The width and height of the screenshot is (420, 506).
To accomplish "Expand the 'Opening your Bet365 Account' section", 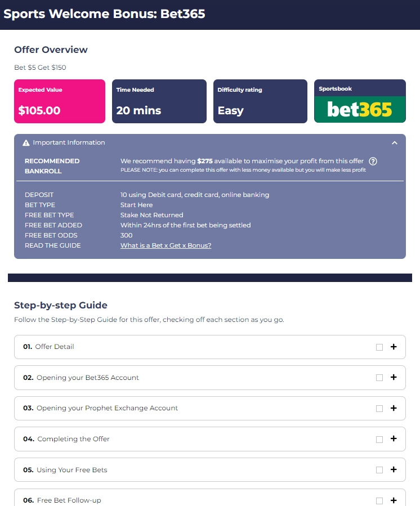I will pos(394,378).
